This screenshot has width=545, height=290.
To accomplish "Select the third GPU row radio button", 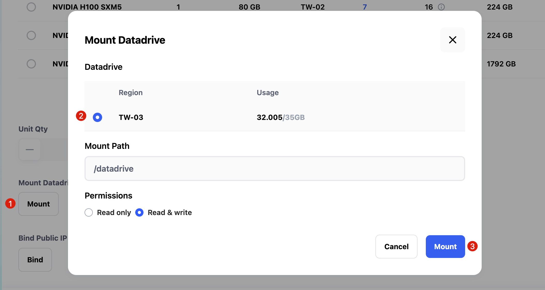I will coord(31,64).
